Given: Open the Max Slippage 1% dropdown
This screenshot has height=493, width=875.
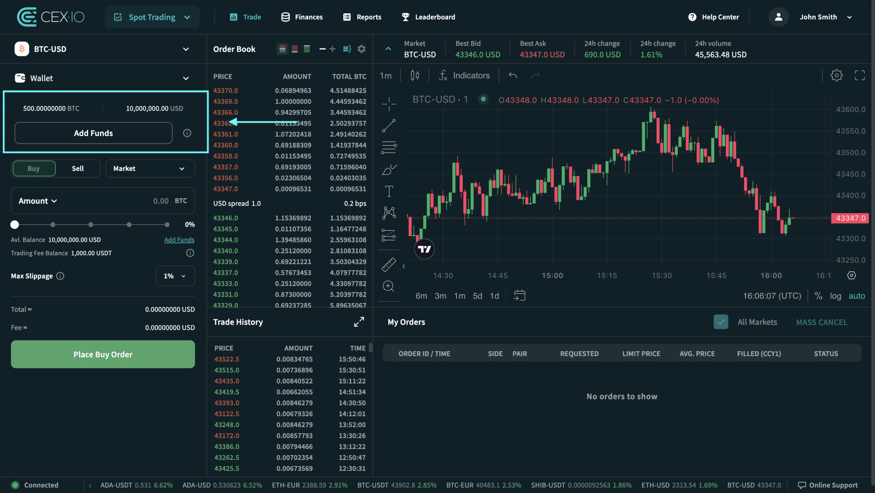Looking at the screenshot, I should [175, 276].
